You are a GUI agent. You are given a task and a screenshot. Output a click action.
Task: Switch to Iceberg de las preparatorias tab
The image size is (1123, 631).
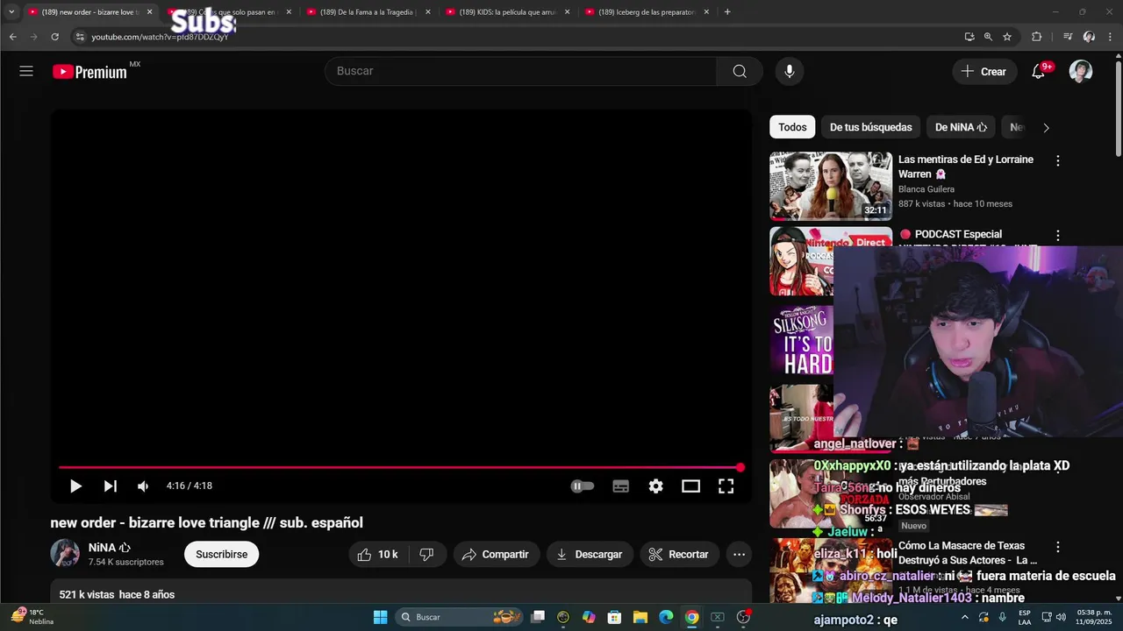click(647, 12)
